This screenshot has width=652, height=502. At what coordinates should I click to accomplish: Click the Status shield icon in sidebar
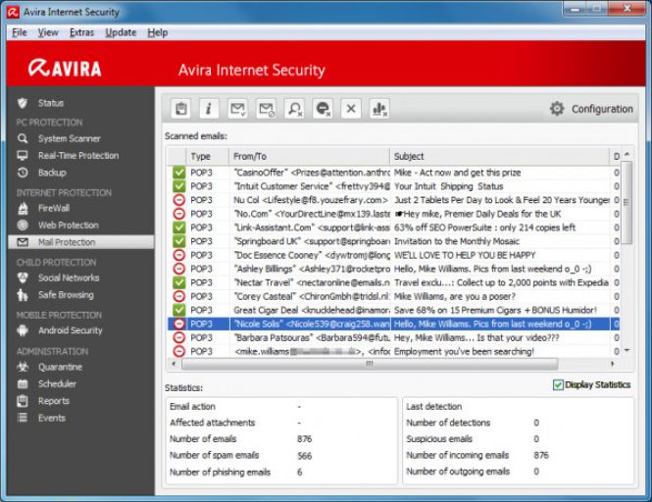(x=23, y=103)
